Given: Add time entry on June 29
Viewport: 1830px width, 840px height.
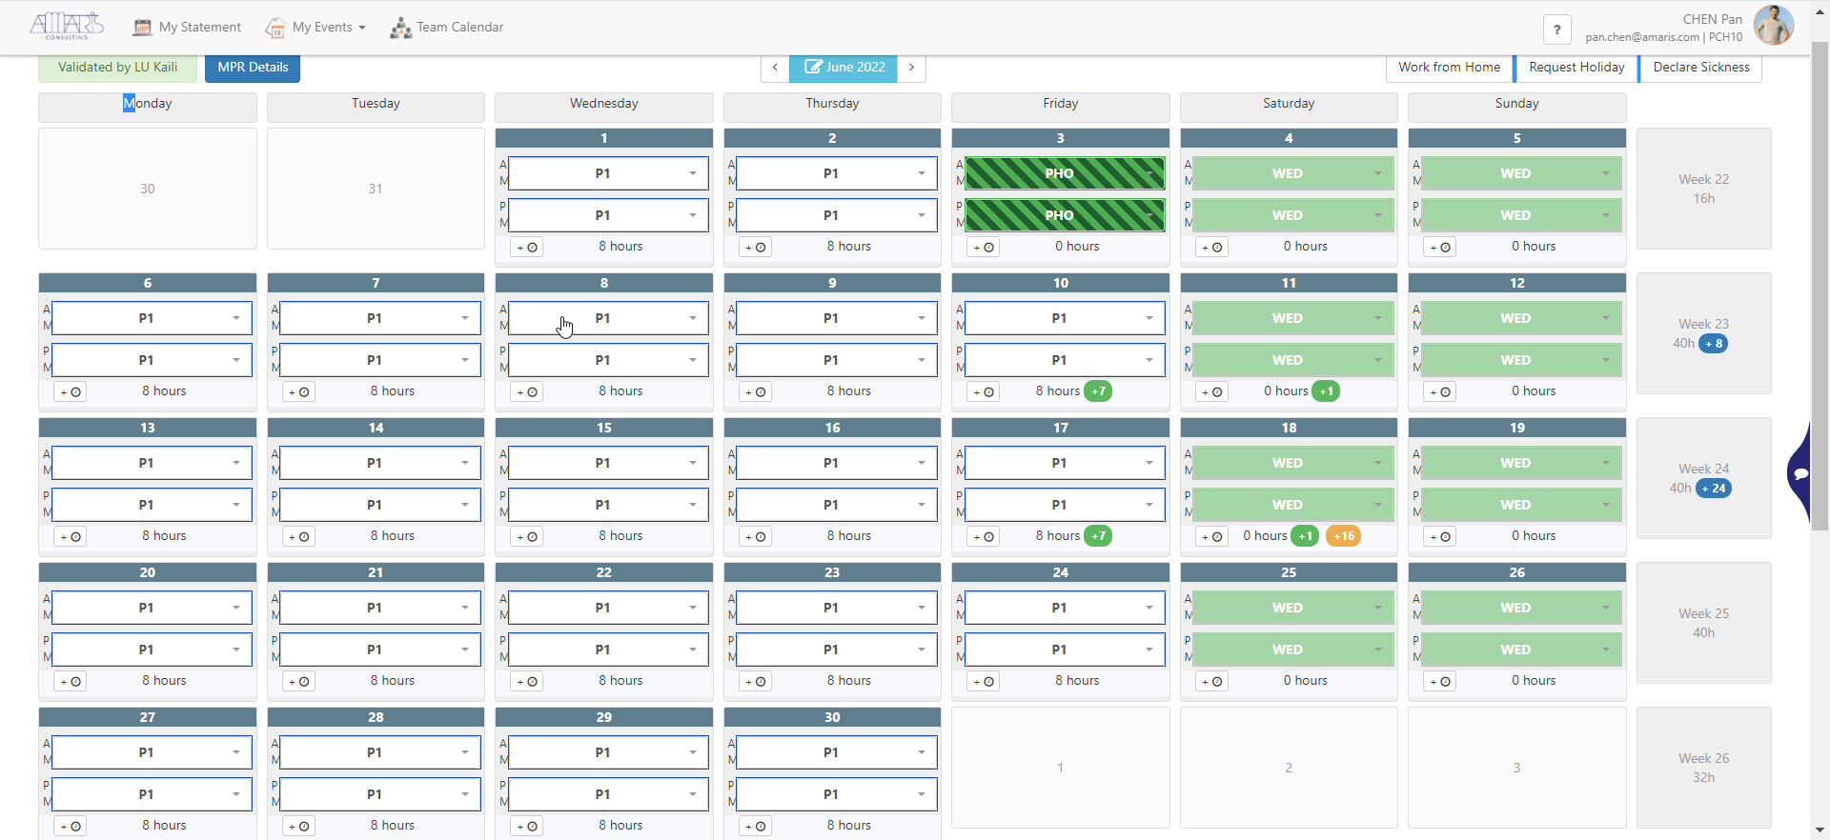Looking at the screenshot, I should (x=527, y=827).
